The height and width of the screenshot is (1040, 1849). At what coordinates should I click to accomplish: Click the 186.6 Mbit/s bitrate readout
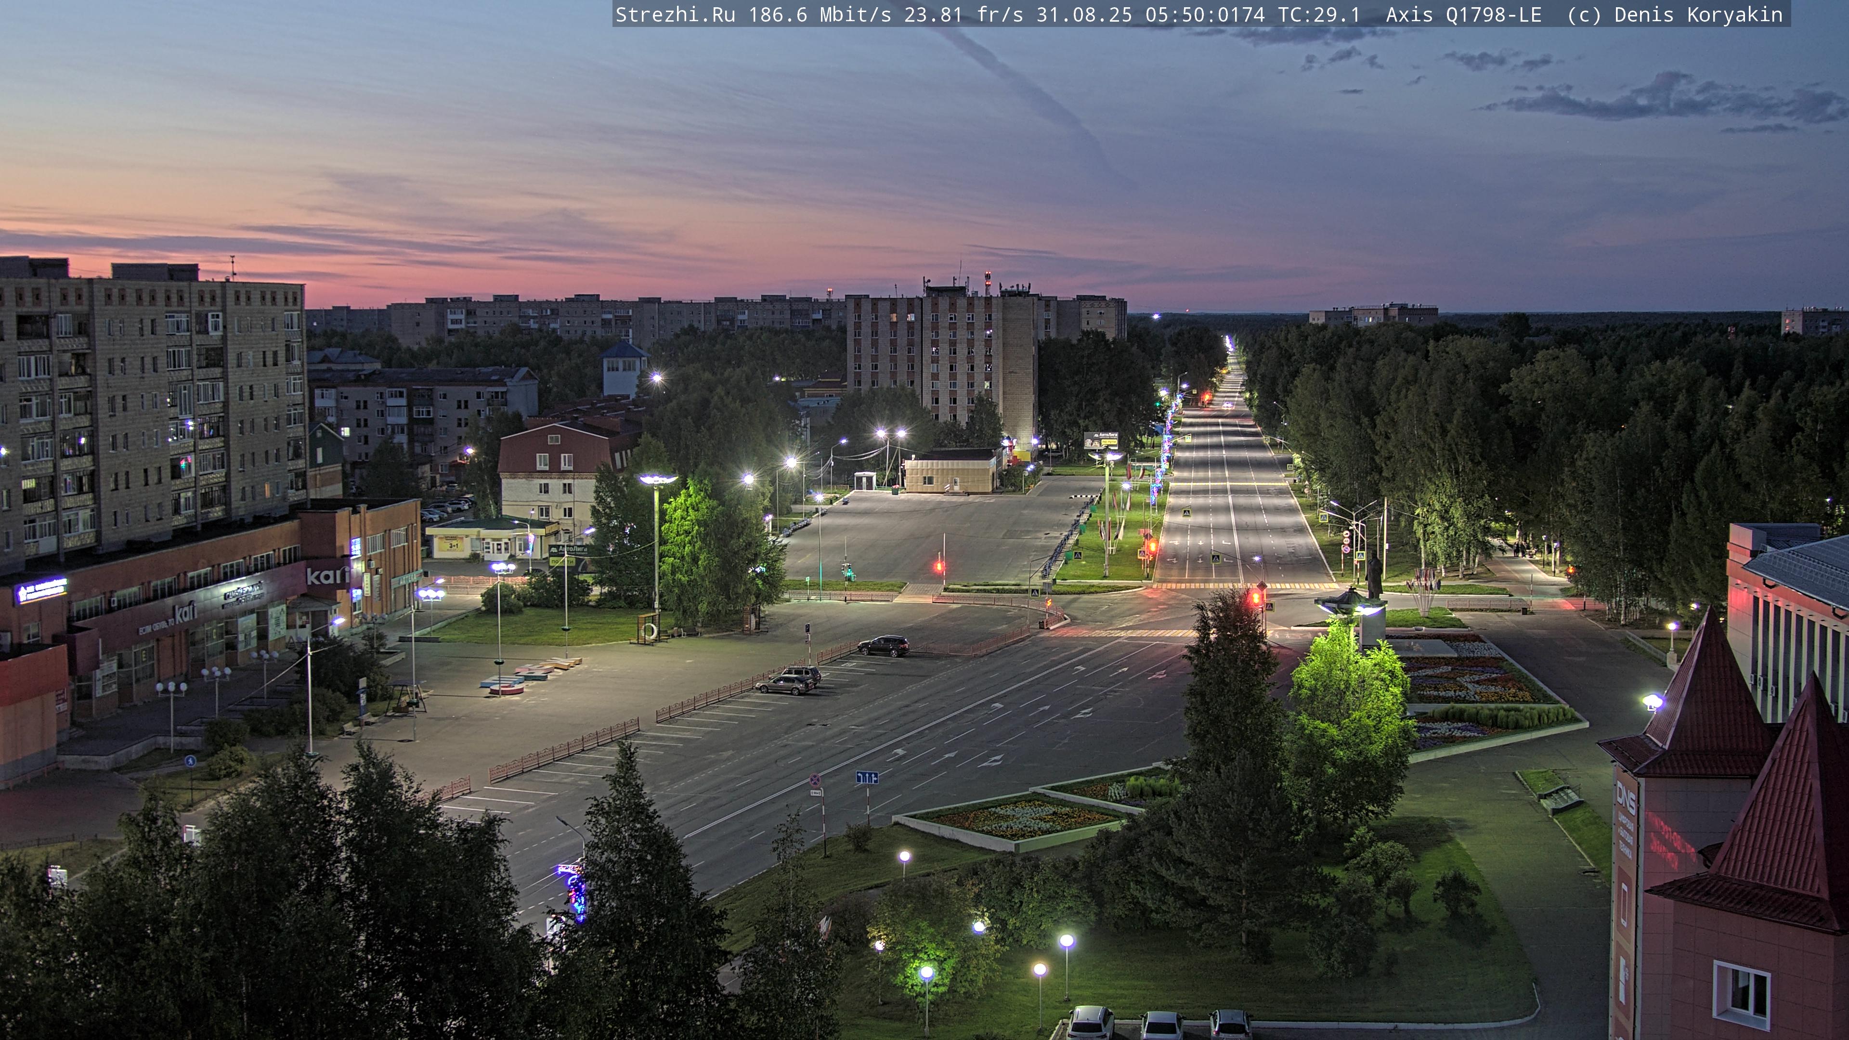pos(820,15)
